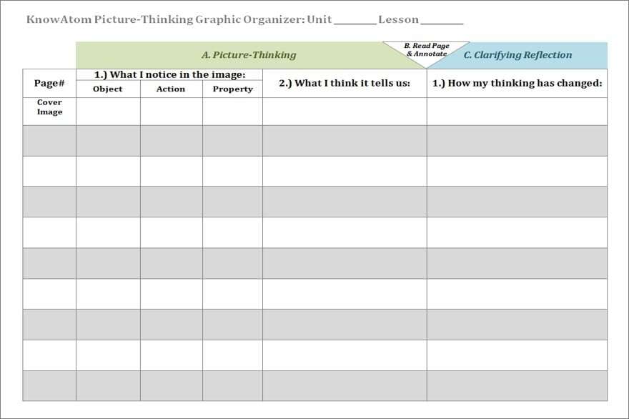This screenshot has height=419, width=629.
Task: Click the Unit blank line in the title
Action: [355, 20]
